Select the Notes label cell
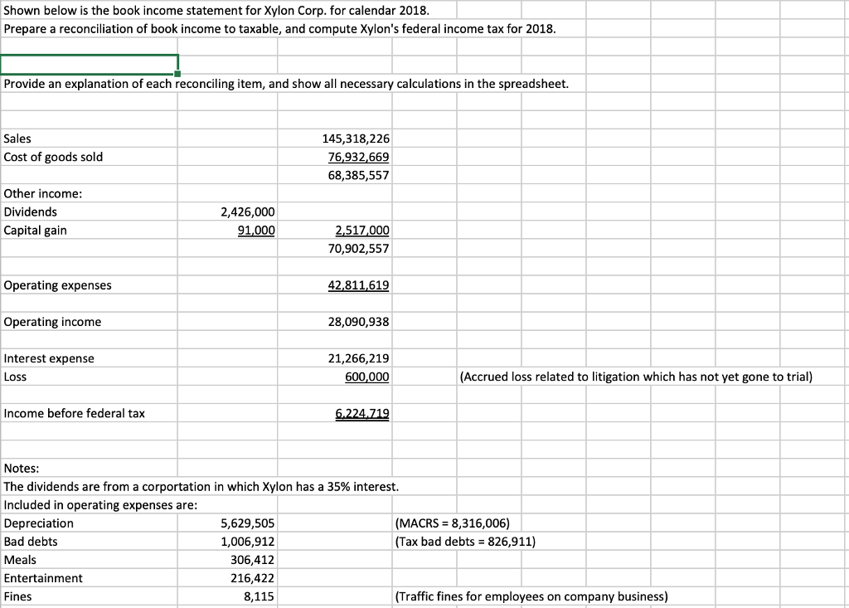The image size is (849, 608). (21, 468)
